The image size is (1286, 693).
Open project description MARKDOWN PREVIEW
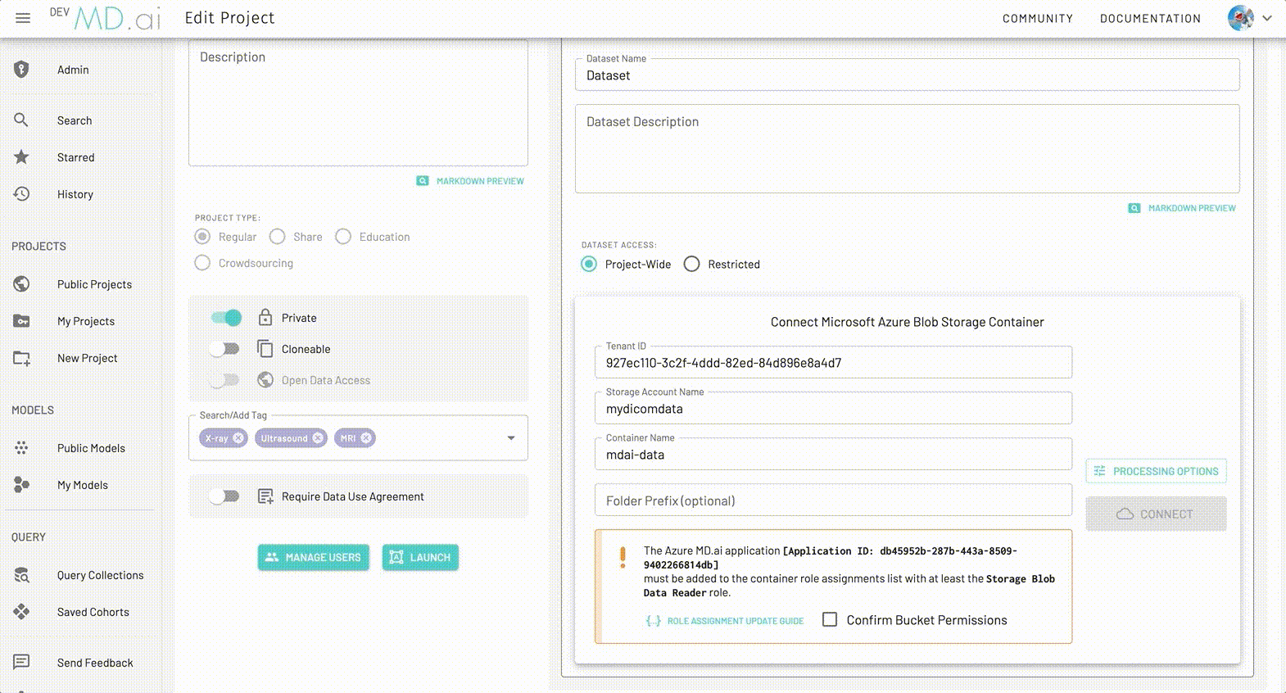pyautogui.click(x=470, y=181)
